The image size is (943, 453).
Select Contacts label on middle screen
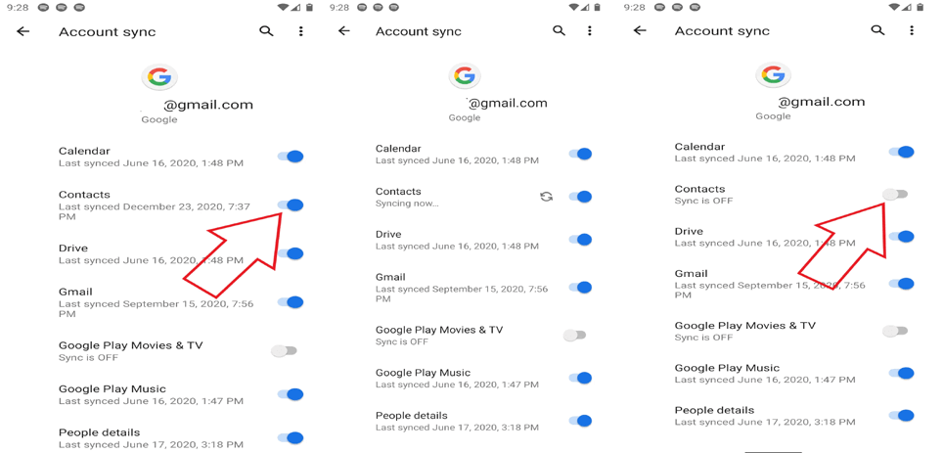coord(398,192)
